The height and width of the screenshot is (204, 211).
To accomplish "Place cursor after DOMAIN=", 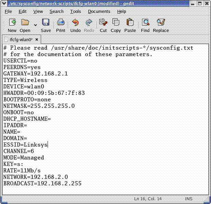I will (27, 138).
